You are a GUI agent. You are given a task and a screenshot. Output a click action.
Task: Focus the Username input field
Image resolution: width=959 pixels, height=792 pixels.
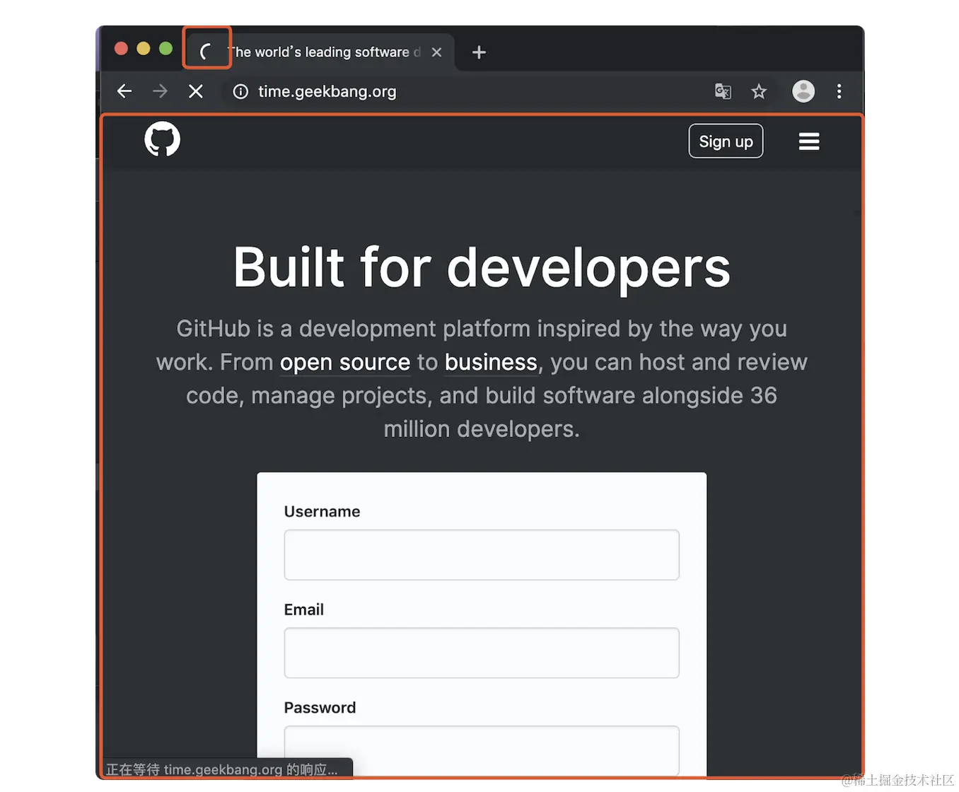pyautogui.click(x=482, y=555)
